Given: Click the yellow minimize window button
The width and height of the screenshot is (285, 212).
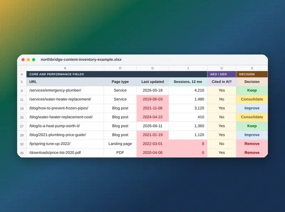Looking at the screenshot, I should tap(28, 60).
